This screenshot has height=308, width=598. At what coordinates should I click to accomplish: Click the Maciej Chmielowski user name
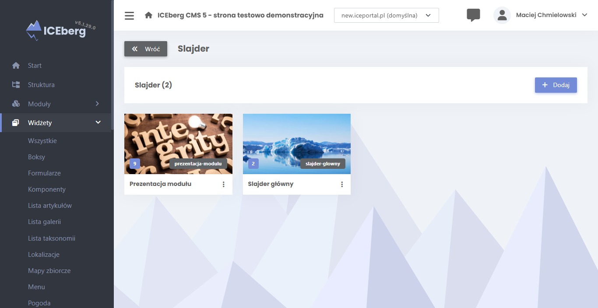click(x=547, y=15)
